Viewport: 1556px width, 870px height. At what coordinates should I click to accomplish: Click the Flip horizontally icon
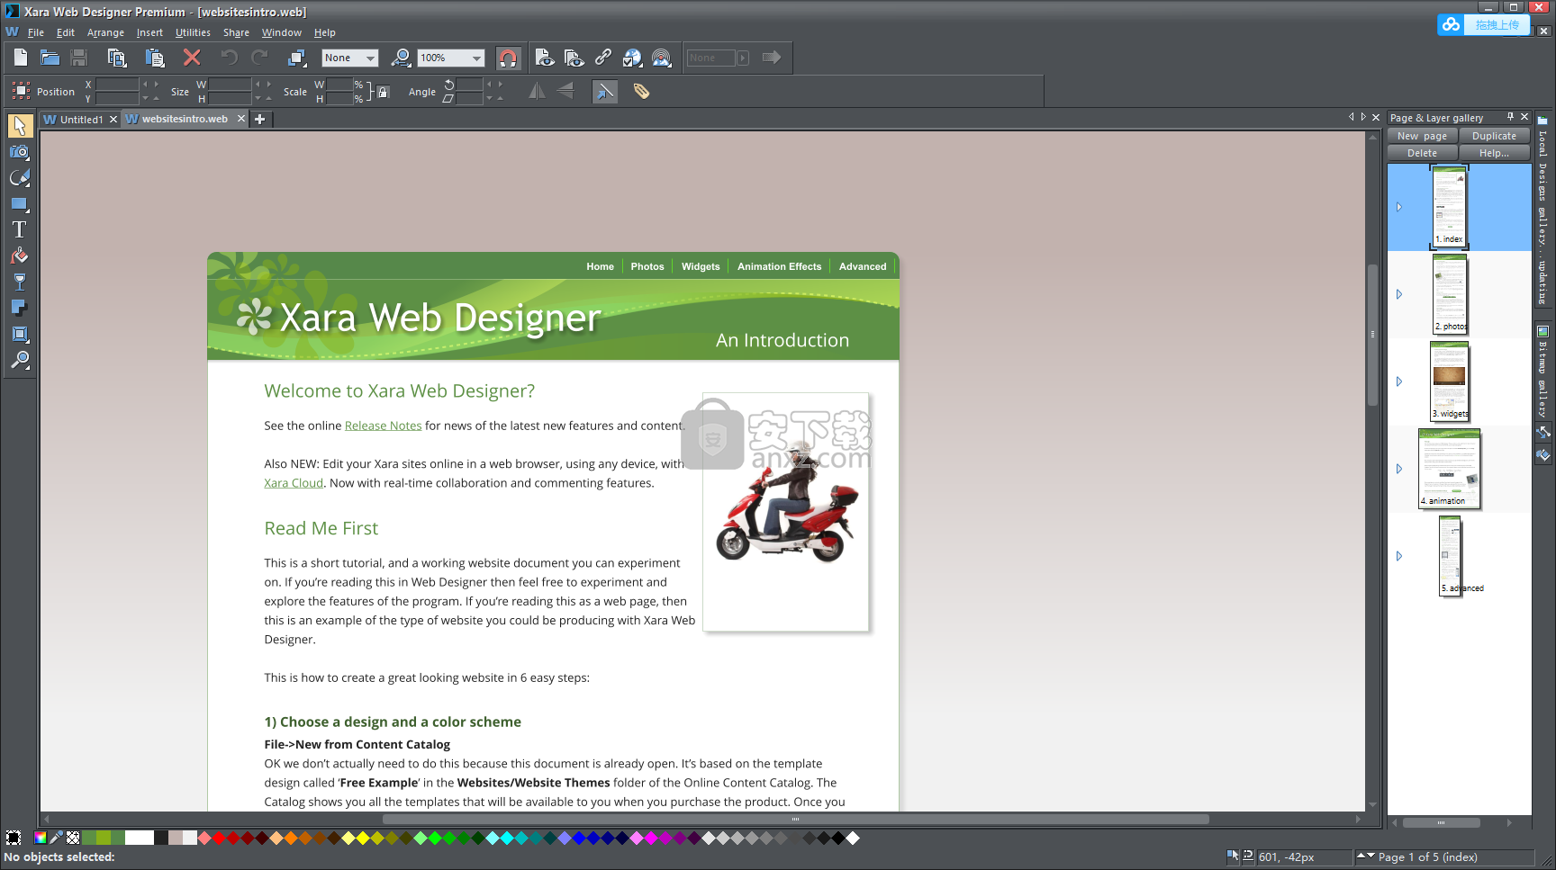click(537, 91)
